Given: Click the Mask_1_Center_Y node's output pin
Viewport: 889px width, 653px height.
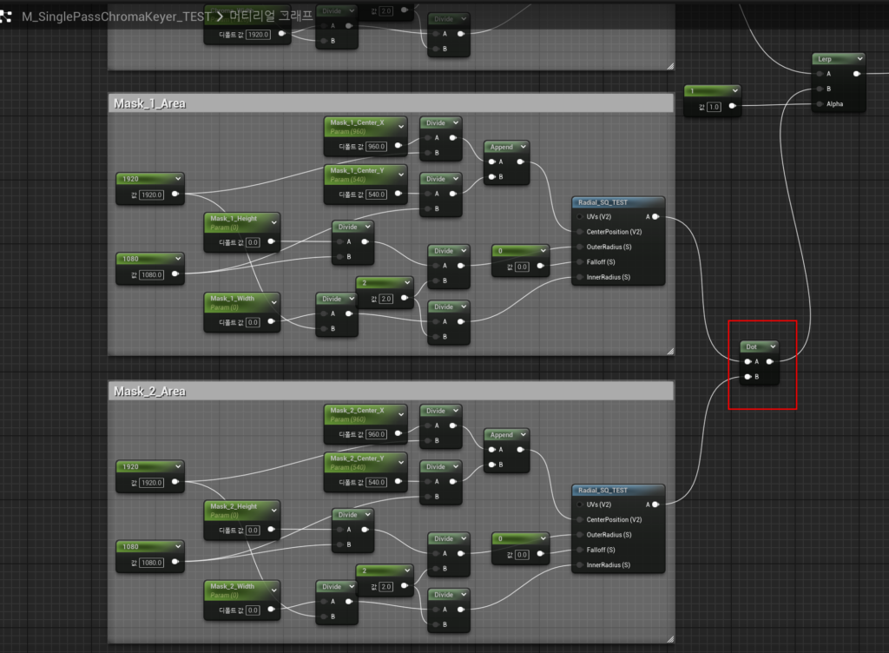Looking at the screenshot, I should tap(398, 194).
